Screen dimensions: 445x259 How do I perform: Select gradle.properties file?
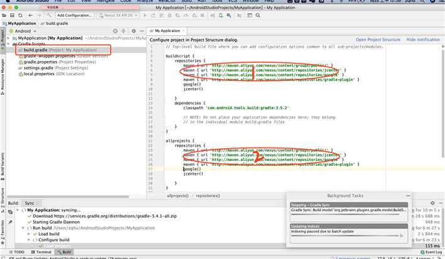(x=57, y=62)
